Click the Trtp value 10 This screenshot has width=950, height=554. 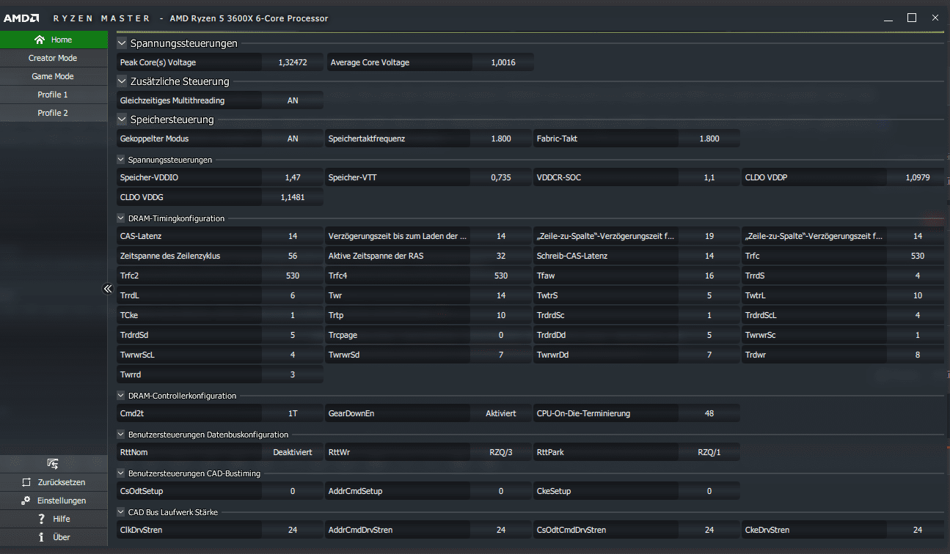click(501, 315)
